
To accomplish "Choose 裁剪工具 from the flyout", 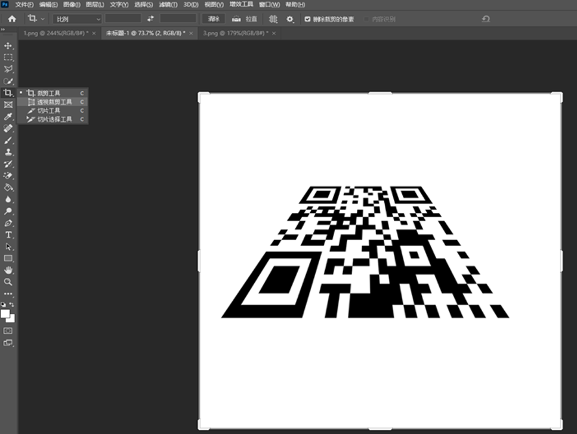I will pyautogui.click(x=53, y=93).
